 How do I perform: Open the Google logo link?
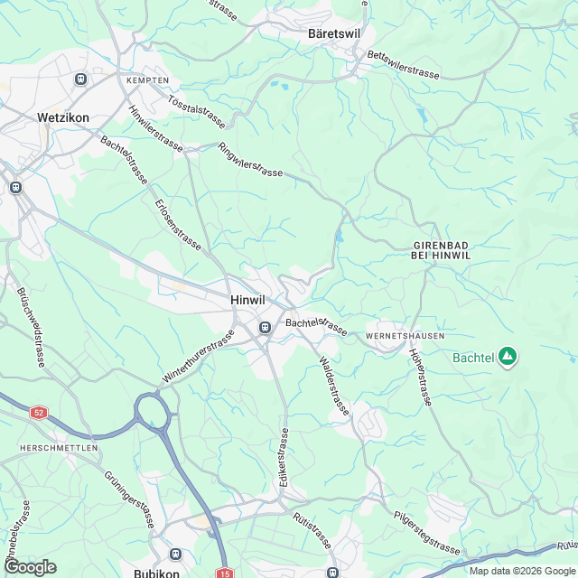coord(31,568)
